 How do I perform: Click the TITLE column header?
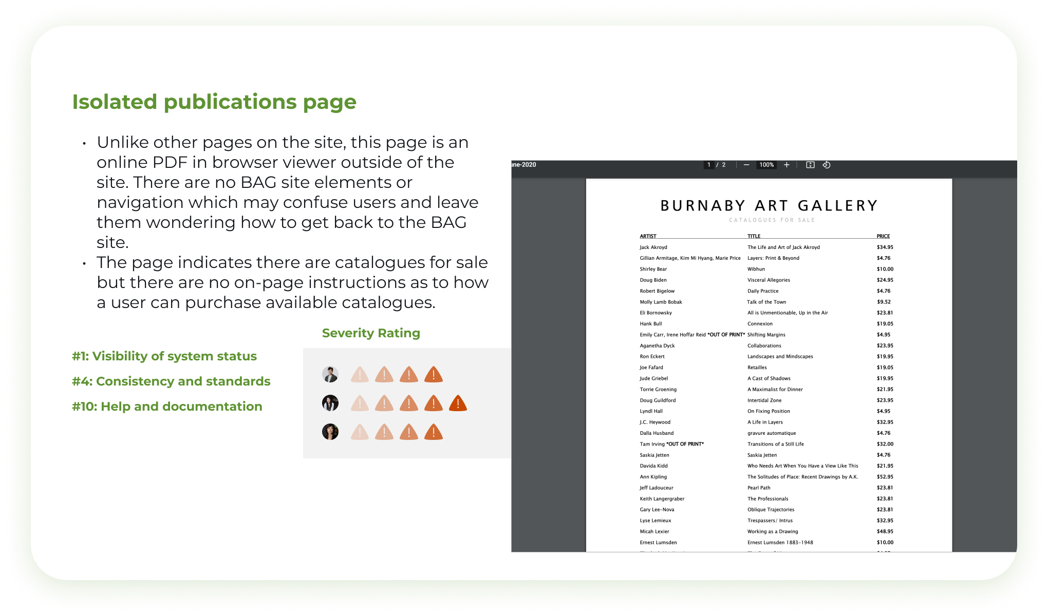tap(754, 236)
